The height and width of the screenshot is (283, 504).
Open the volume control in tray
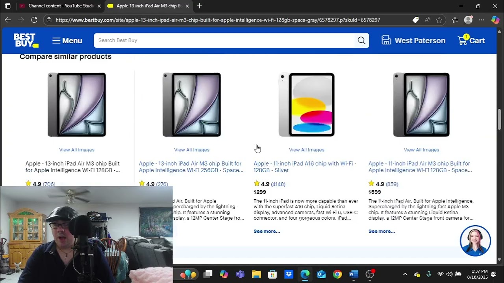point(449,274)
